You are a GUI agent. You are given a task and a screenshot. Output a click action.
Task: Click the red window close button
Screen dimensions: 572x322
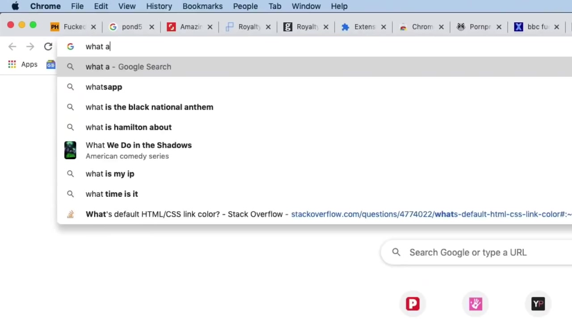[x=11, y=25]
